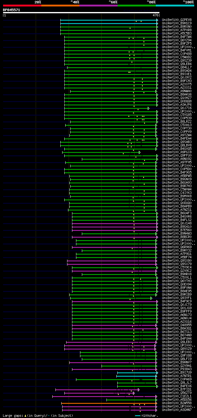Select the UniRef100_A2XXT5 label

177,84
